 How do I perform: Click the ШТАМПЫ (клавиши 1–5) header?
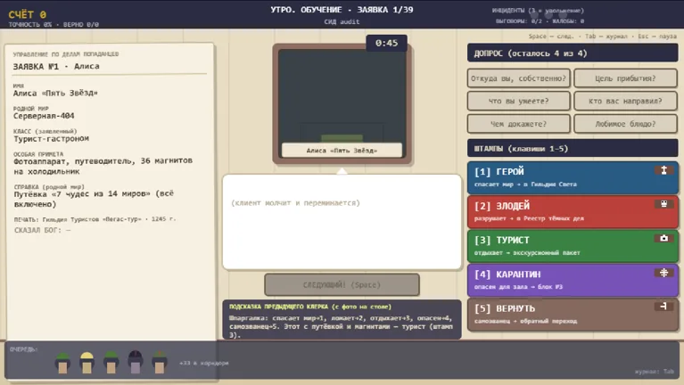tap(573, 149)
